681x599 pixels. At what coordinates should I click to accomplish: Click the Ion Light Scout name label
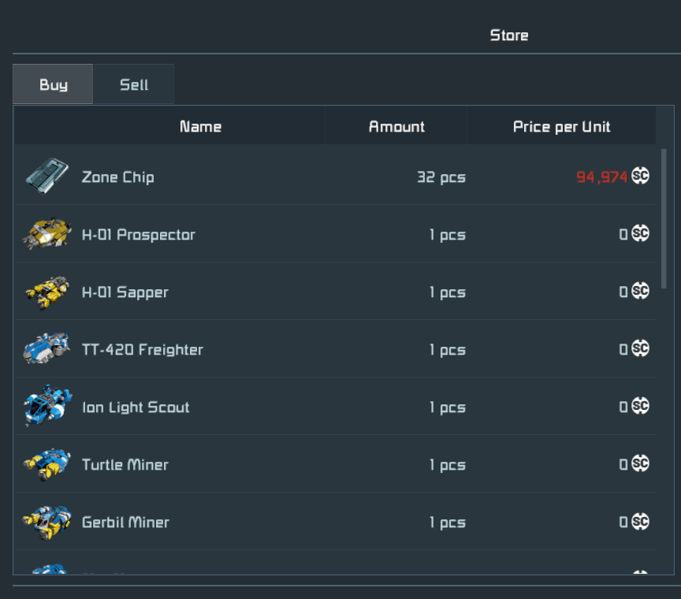pos(136,407)
